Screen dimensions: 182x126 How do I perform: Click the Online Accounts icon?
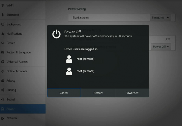pos(3,71)
